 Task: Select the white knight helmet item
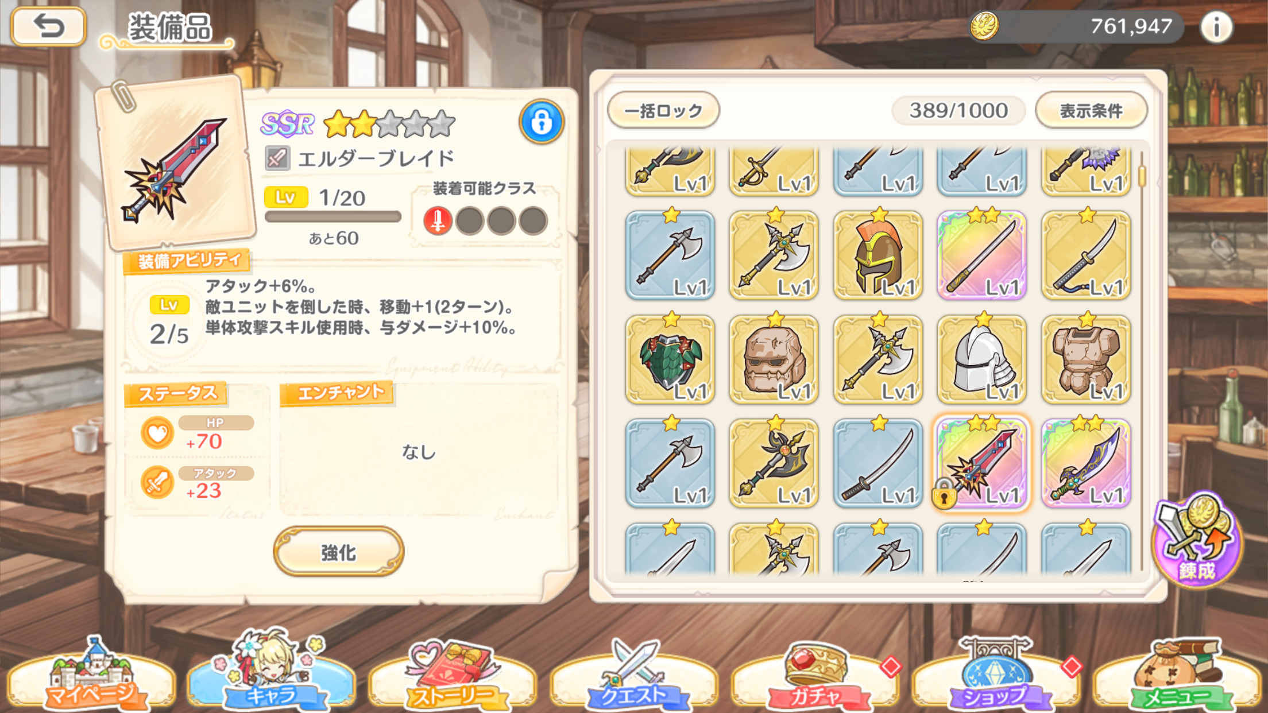click(x=981, y=359)
